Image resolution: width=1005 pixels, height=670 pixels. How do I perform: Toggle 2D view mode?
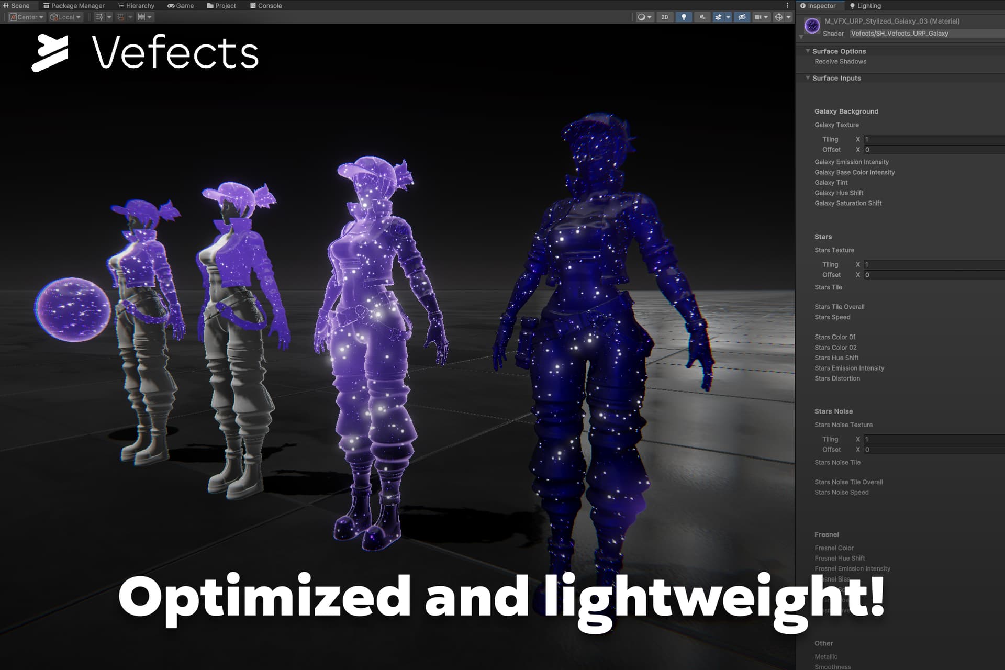click(x=665, y=17)
